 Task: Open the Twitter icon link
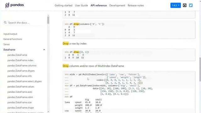click(191, 5)
